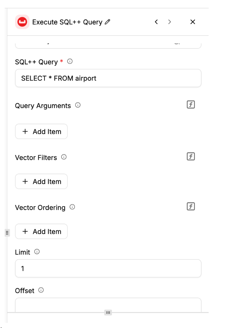Click the pencil icon to rename step
This screenshot has width=225, height=328.
click(x=107, y=22)
